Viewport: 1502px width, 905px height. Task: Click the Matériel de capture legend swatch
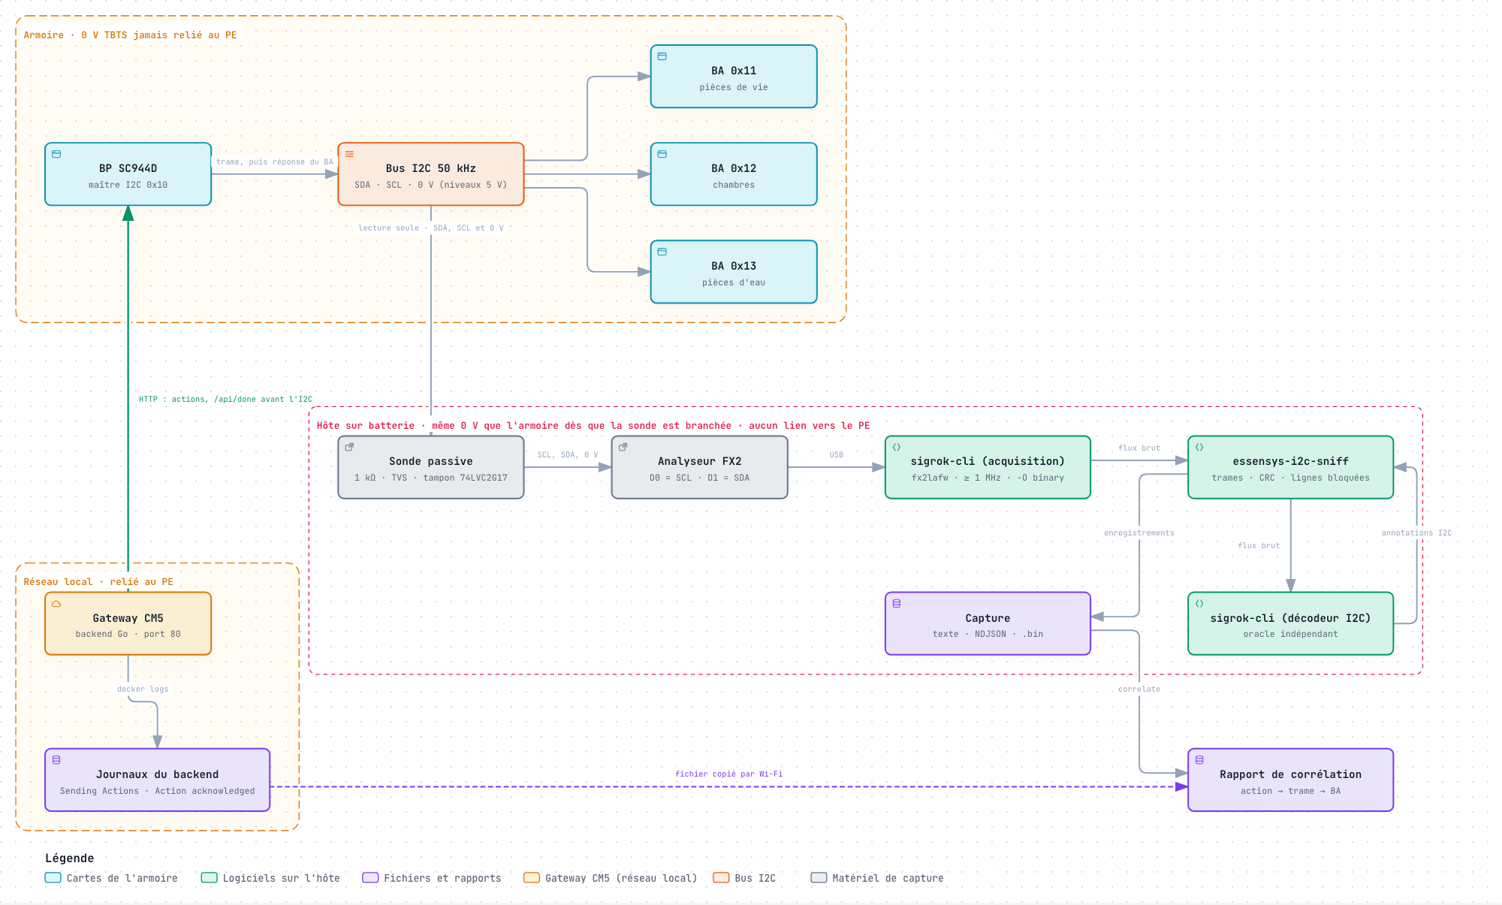pos(819,877)
